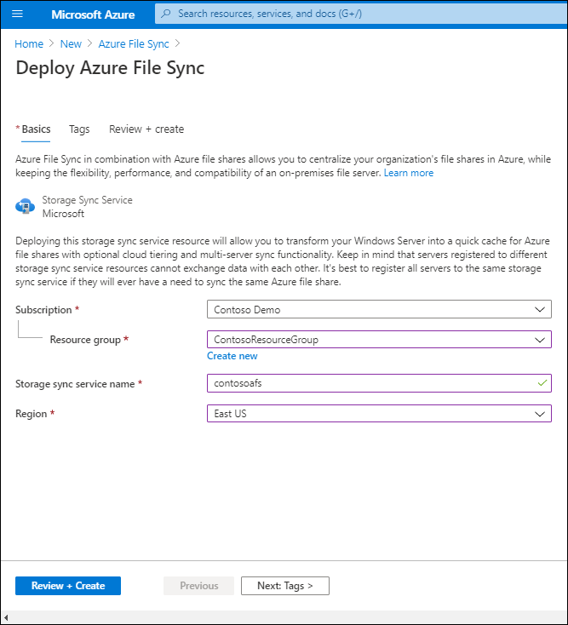
Task: Open the Azure File Sync breadcrumb
Action: [135, 44]
